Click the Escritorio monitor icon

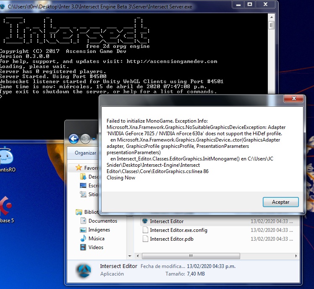(x=83, y=185)
